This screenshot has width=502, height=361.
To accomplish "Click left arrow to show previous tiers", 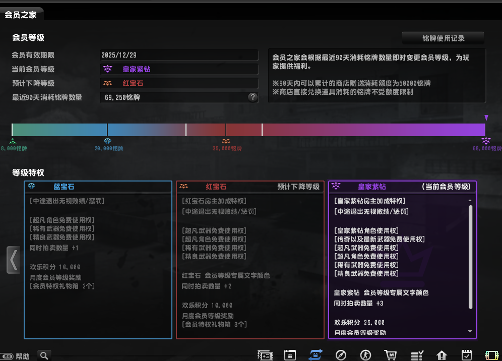I will [13, 260].
